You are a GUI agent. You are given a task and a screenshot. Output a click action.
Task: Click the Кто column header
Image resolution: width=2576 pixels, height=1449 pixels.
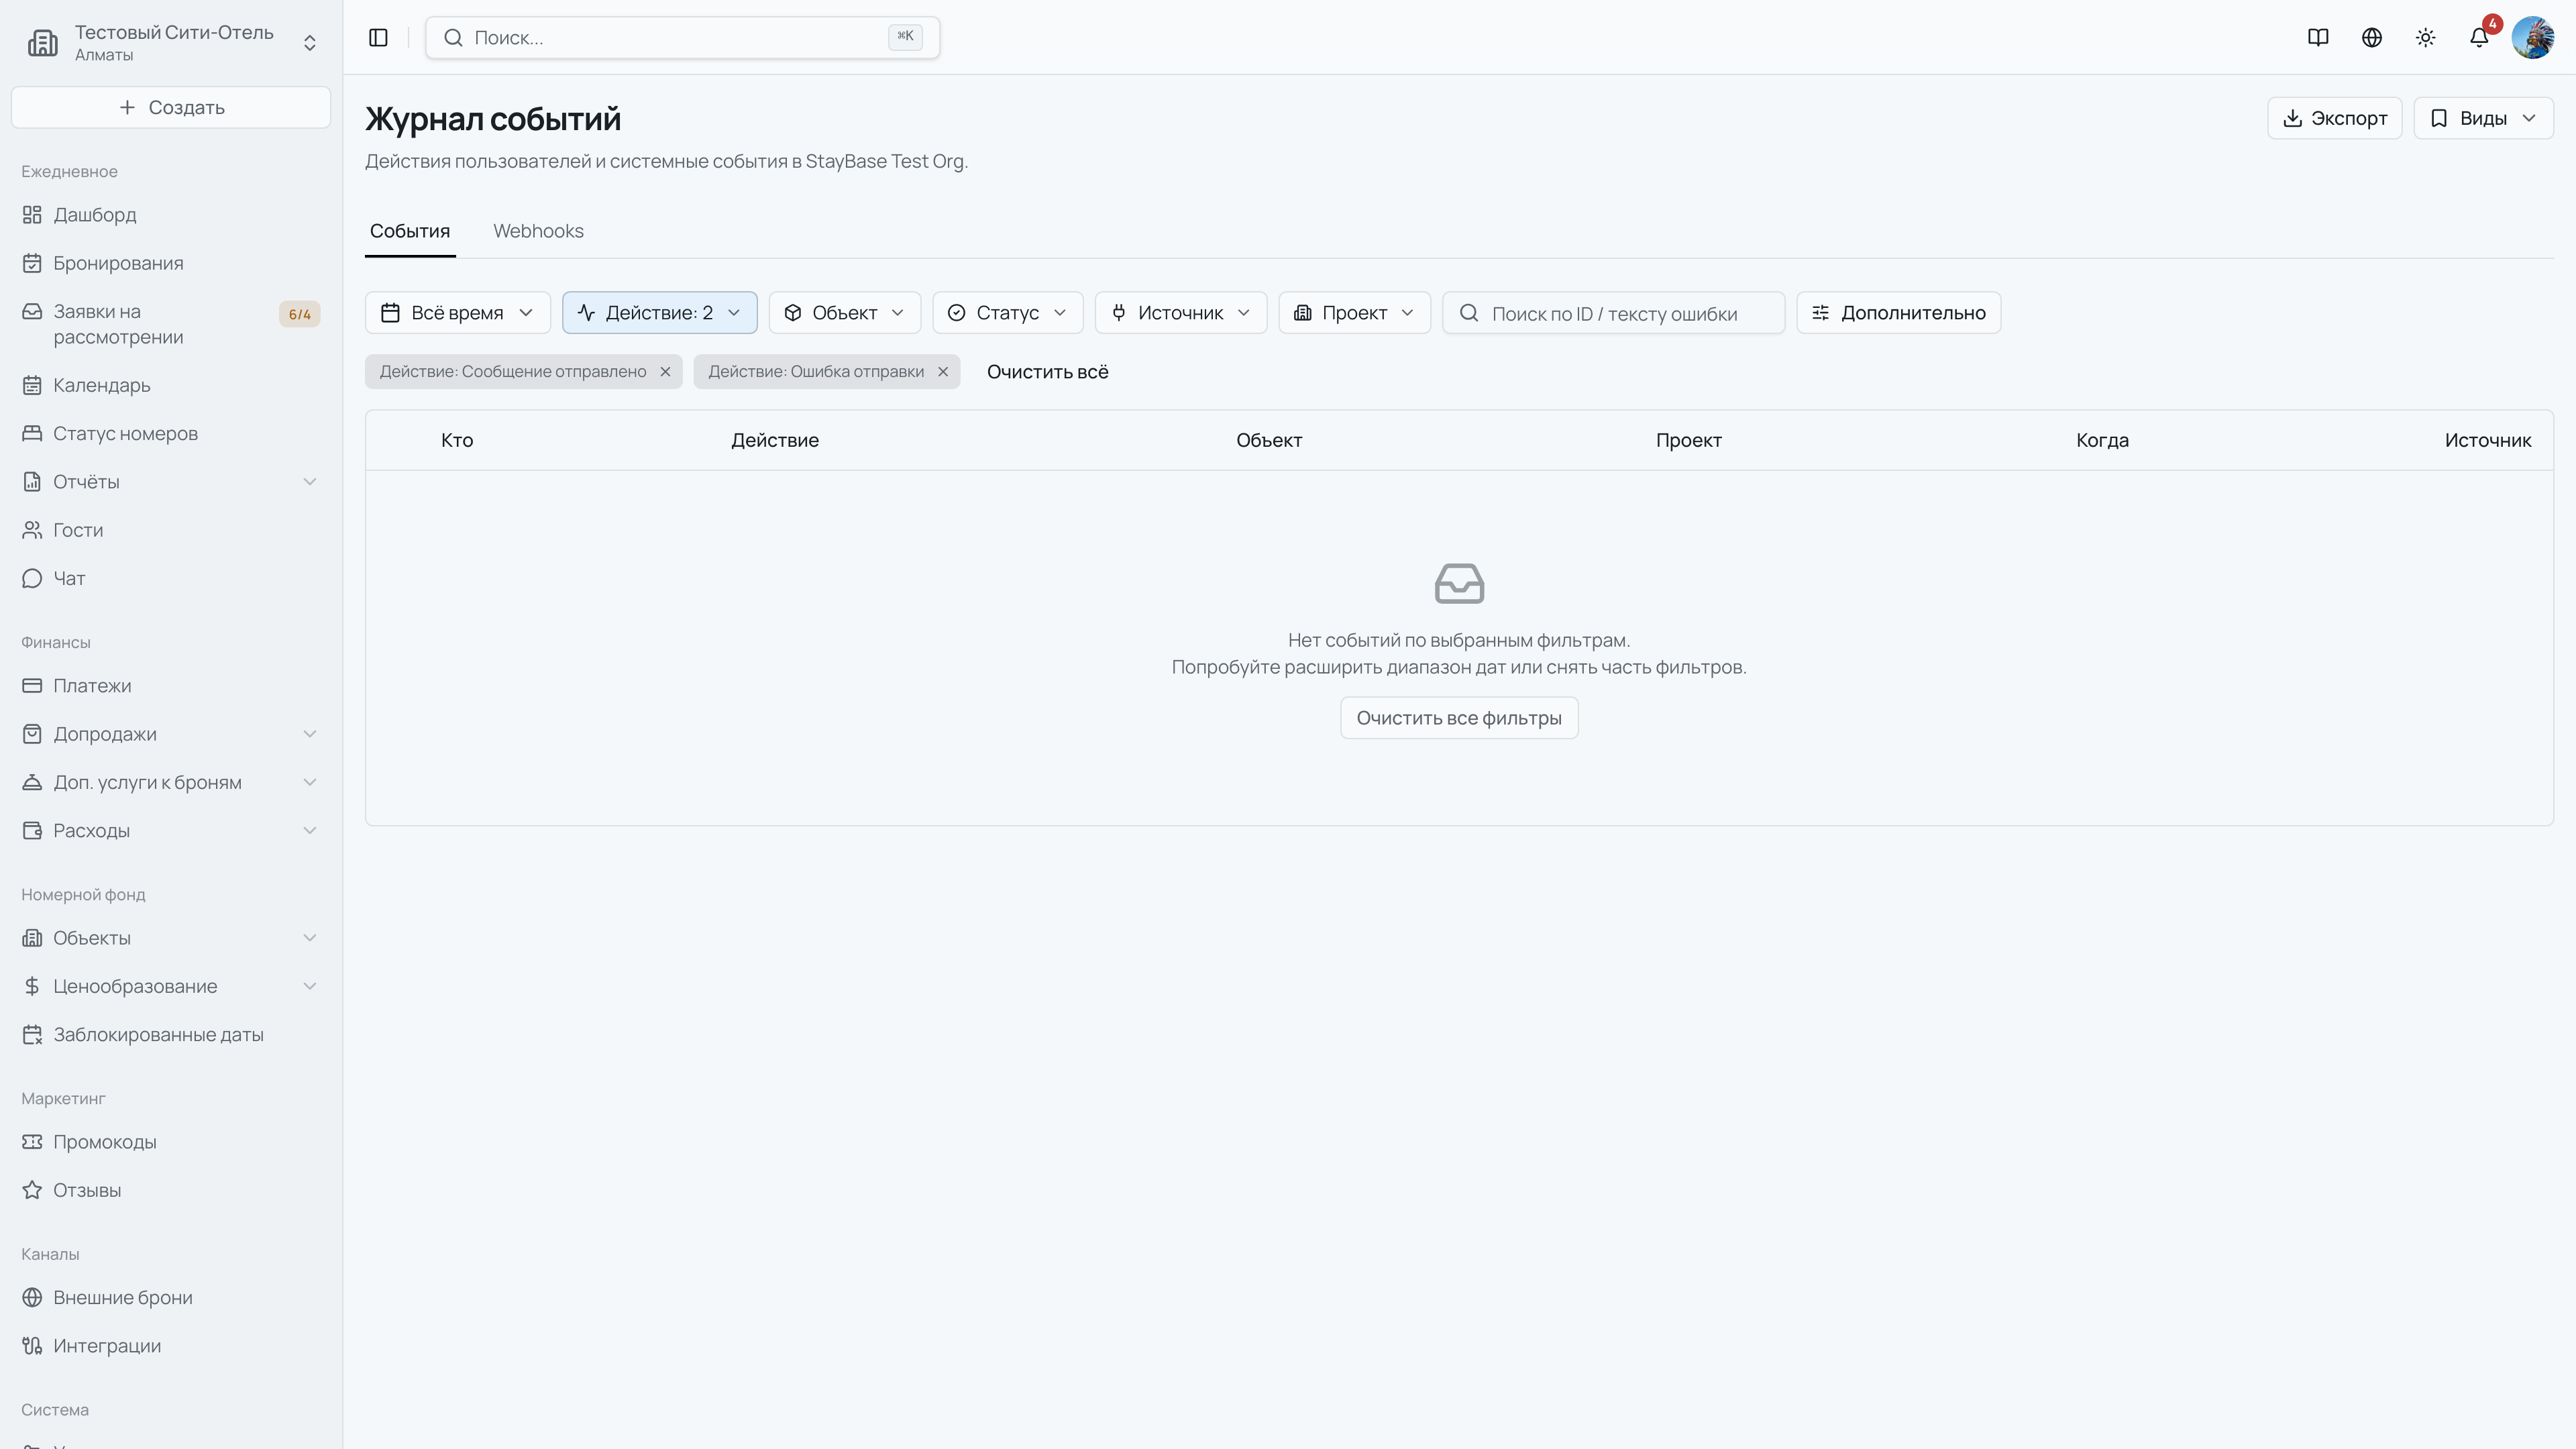457,440
